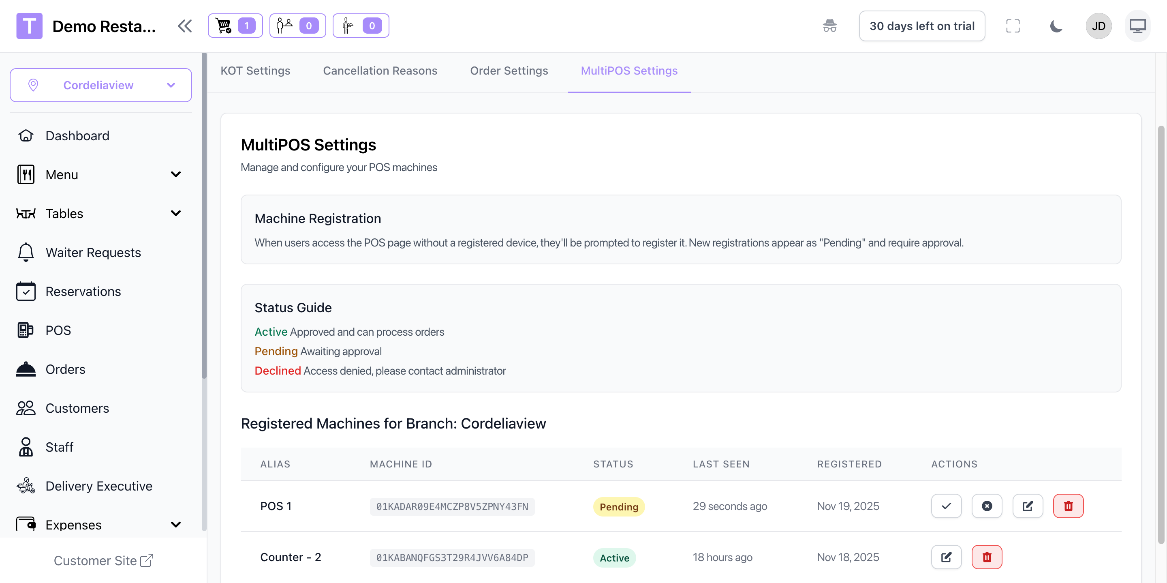
Task: Edit the POS 1 machine alias
Action: tap(1028, 506)
